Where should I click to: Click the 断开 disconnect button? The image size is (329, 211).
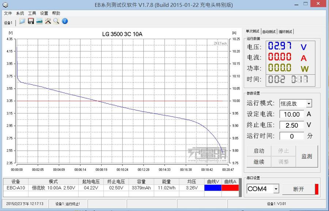coord(298,189)
